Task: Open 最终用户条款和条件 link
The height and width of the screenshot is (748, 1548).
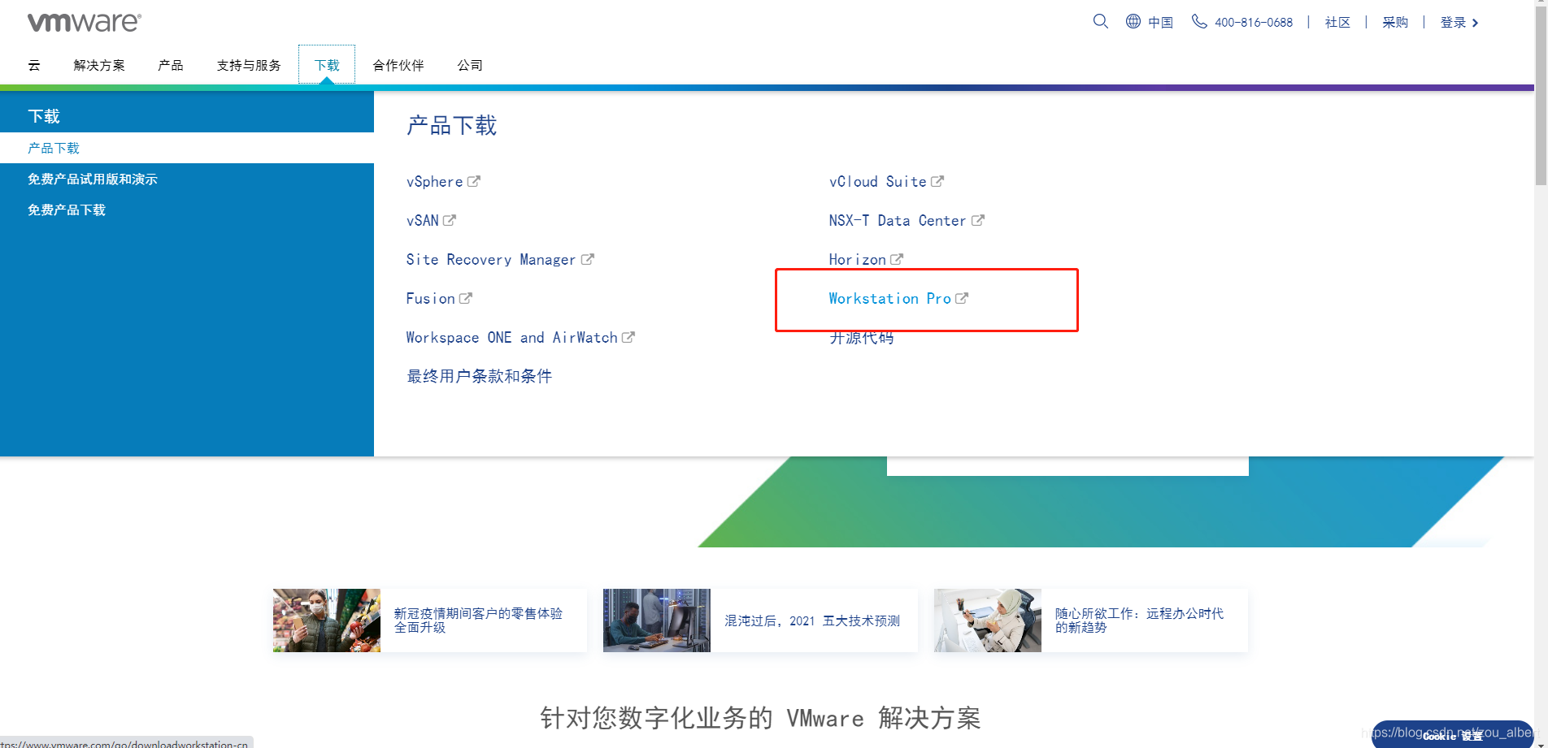Action: [x=480, y=376]
